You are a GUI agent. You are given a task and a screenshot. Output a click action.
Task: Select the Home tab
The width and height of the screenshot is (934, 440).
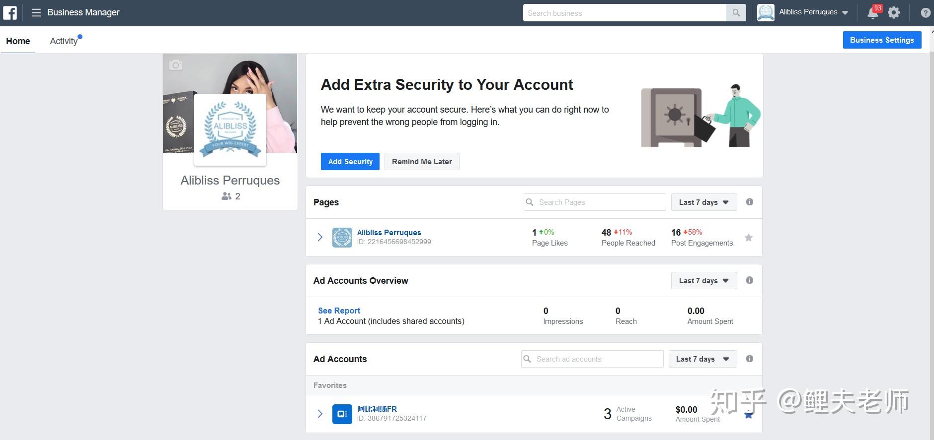coord(18,41)
